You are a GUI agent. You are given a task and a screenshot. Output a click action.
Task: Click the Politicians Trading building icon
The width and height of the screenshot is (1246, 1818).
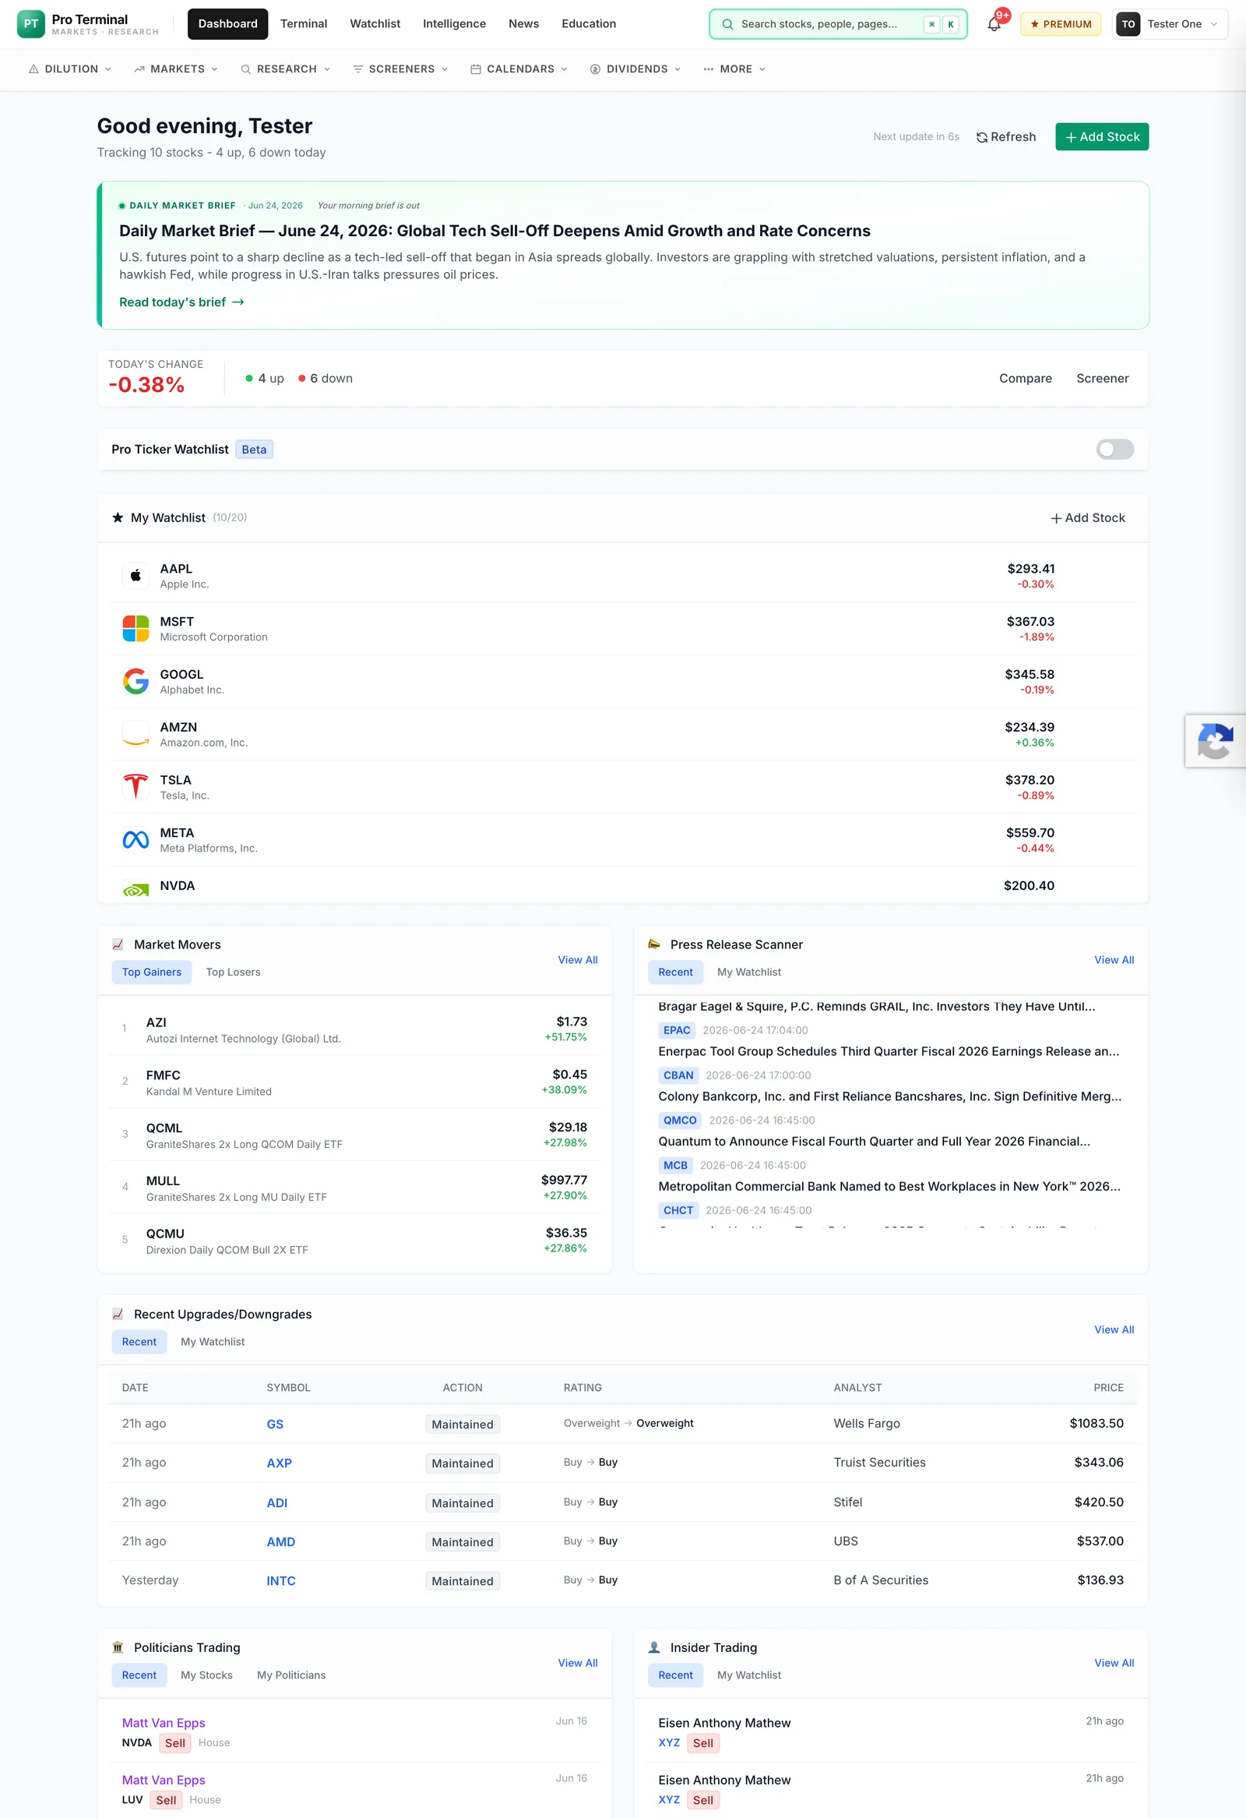(x=118, y=1647)
